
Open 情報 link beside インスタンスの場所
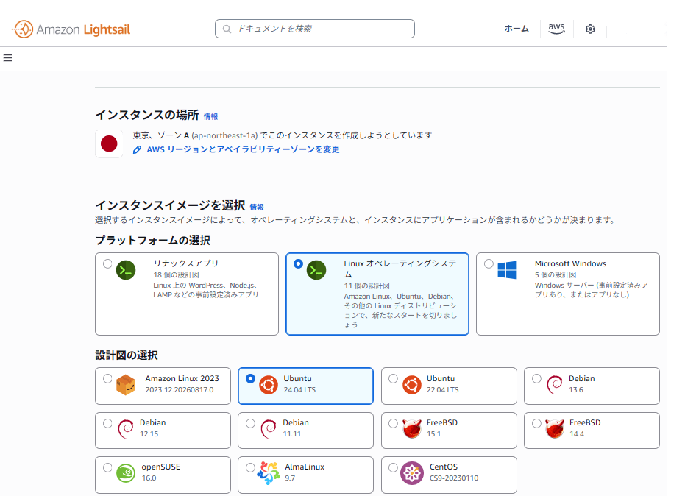pyautogui.click(x=210, y=117)
